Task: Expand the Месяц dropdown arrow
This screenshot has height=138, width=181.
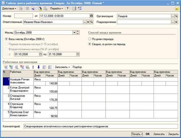Action: (74, 33)
